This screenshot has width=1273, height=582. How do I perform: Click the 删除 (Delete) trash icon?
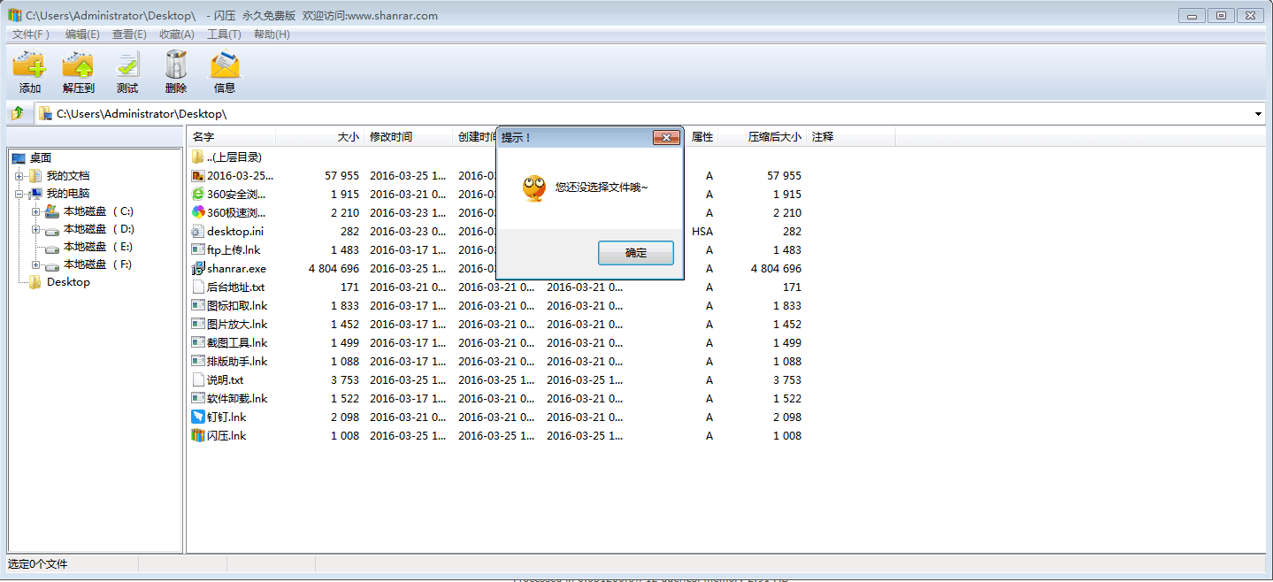(x=176, y=65)
